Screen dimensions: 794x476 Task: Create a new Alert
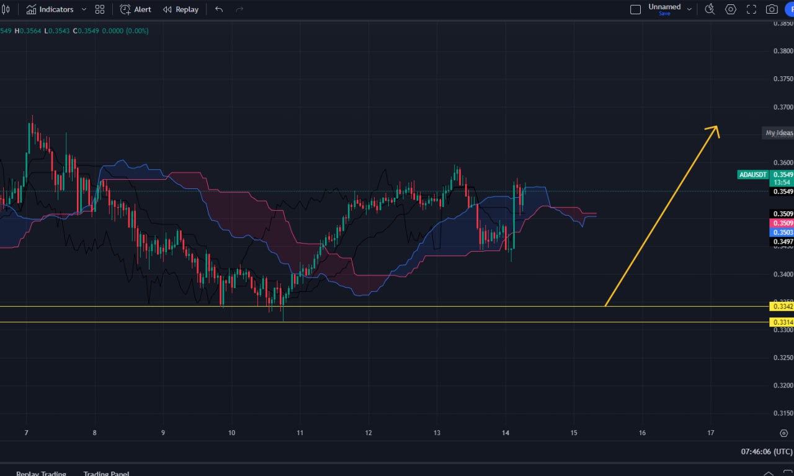pyautogui.click(x=135, y=9)
